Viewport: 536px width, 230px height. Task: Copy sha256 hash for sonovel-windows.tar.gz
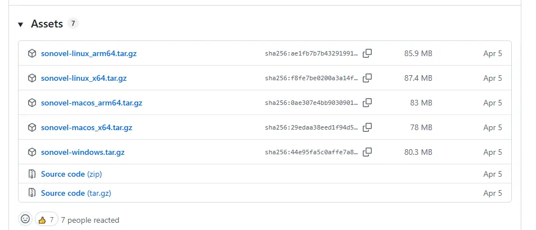click(x=367, y=152)
